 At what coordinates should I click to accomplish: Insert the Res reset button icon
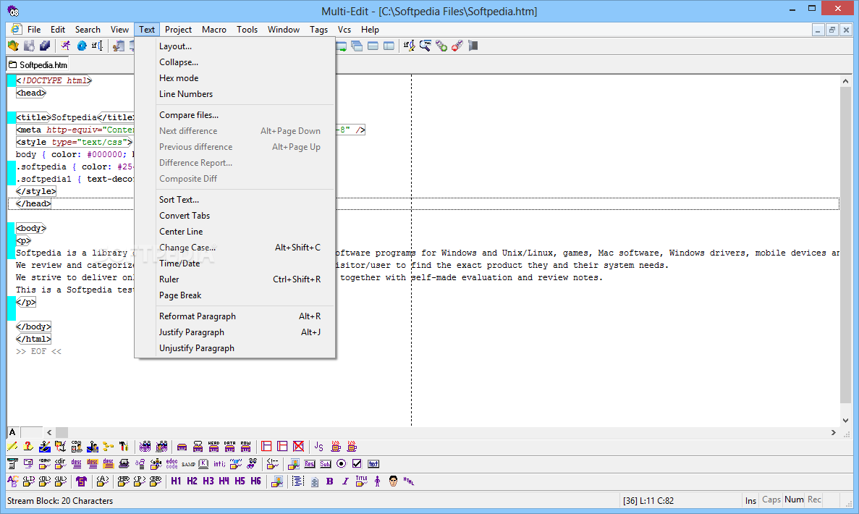310,463
